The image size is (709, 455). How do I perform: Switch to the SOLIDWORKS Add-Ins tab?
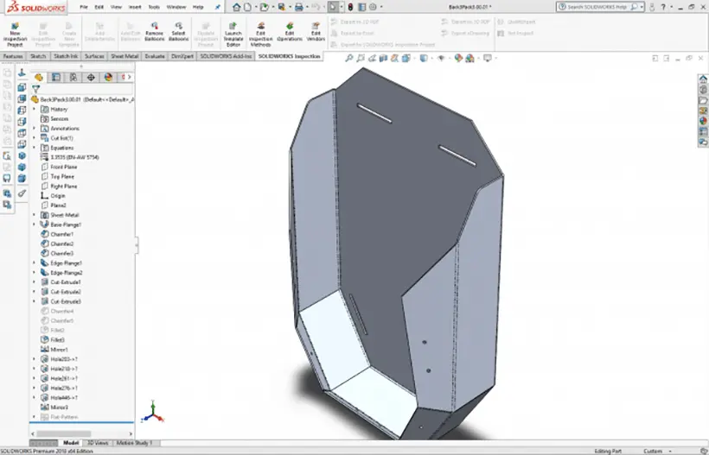(226, 56)
